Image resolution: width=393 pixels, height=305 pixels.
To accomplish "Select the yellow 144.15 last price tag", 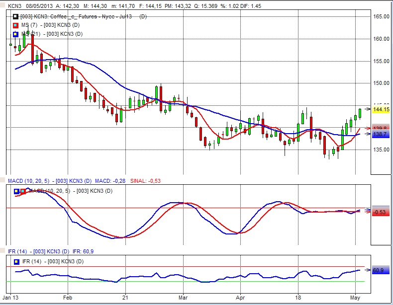I will point(381,109).
